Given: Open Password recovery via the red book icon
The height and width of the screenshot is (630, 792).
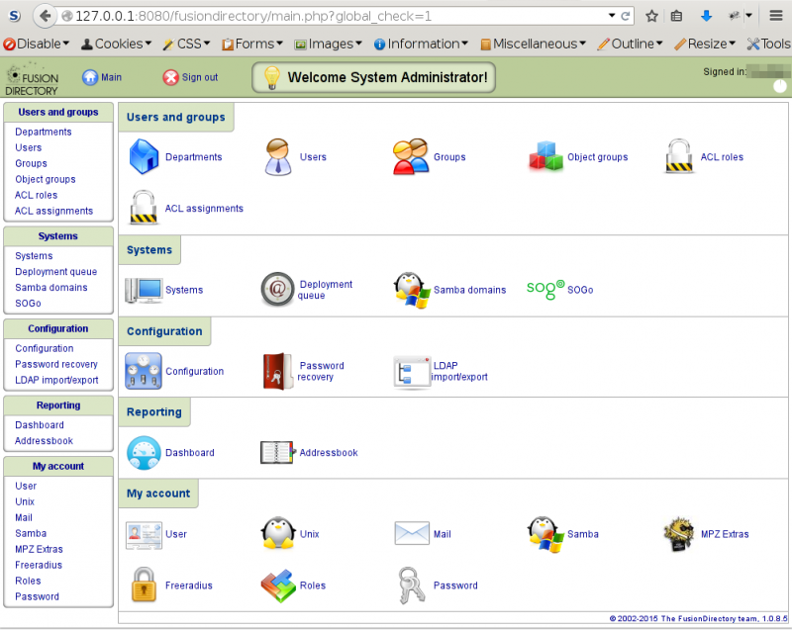Looking at the screenshot, I should [277, 370].
